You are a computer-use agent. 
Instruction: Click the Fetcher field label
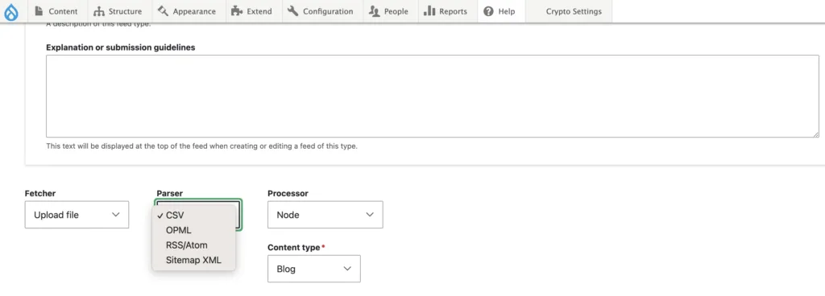[x=40, y=193]
